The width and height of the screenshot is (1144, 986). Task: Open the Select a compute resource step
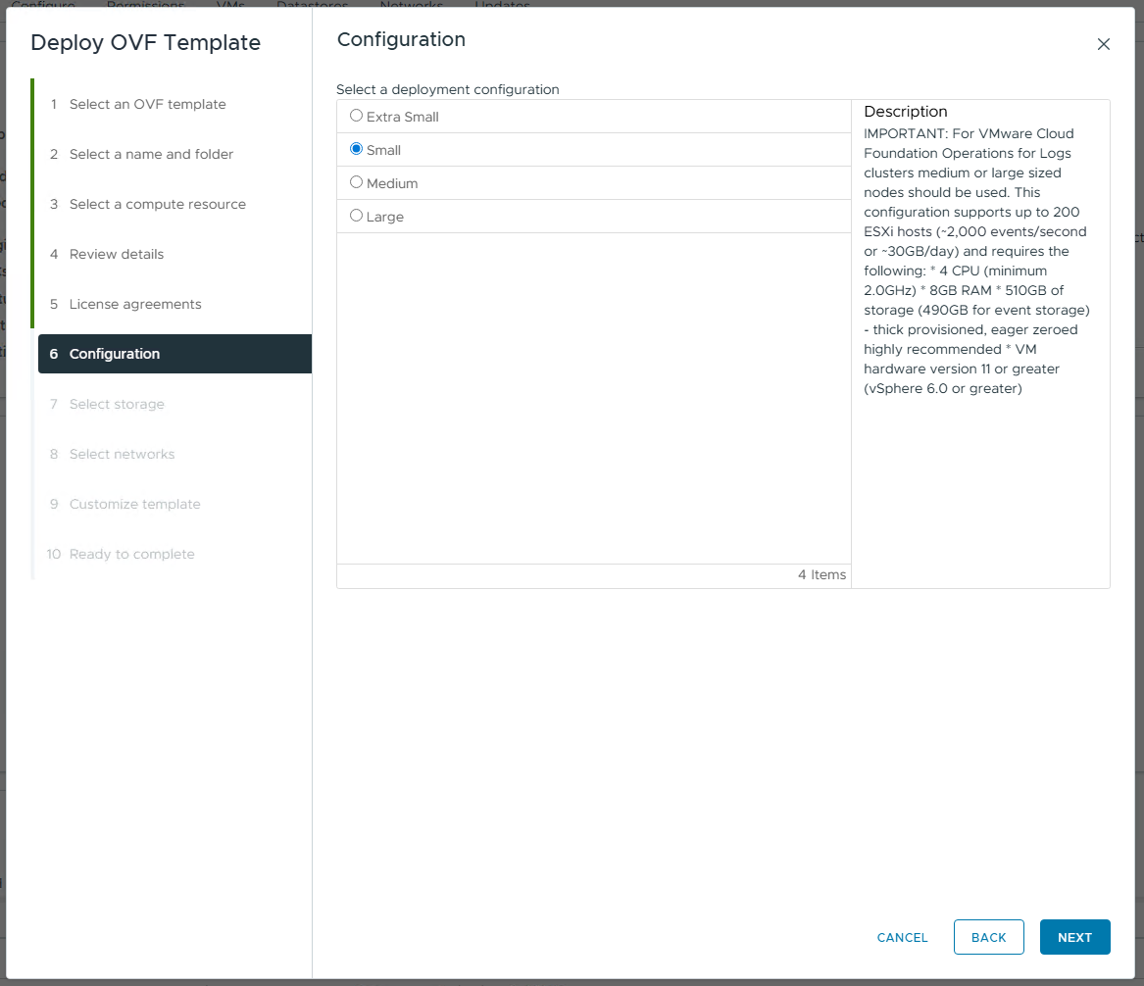click(x=157, y=204)
